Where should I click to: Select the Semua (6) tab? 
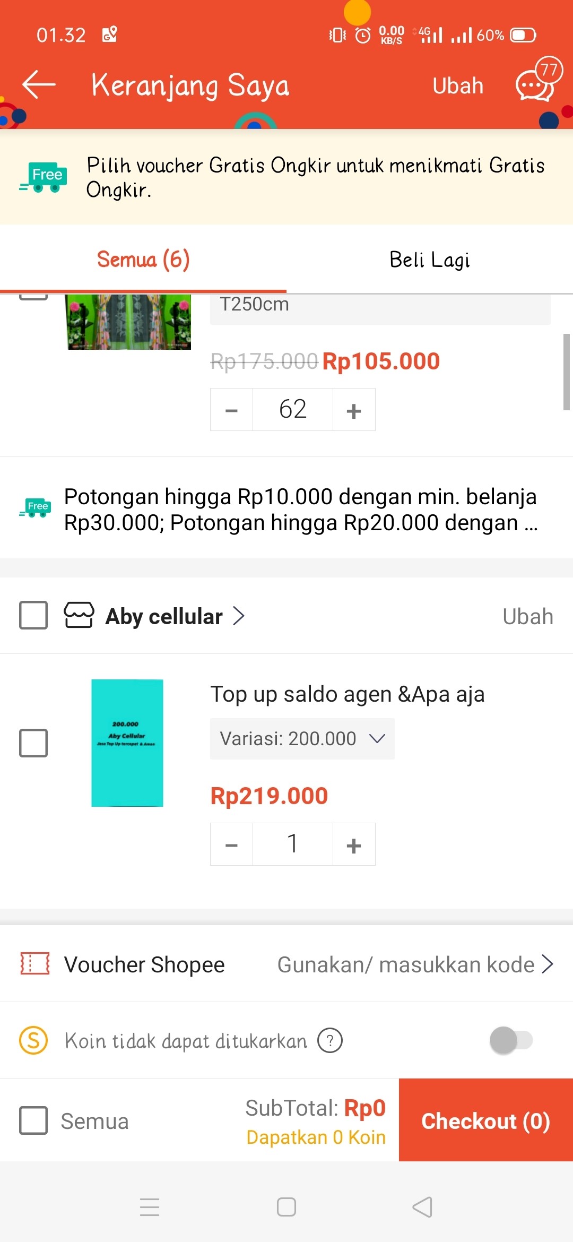pyautogui.click(x=143, y=260)
